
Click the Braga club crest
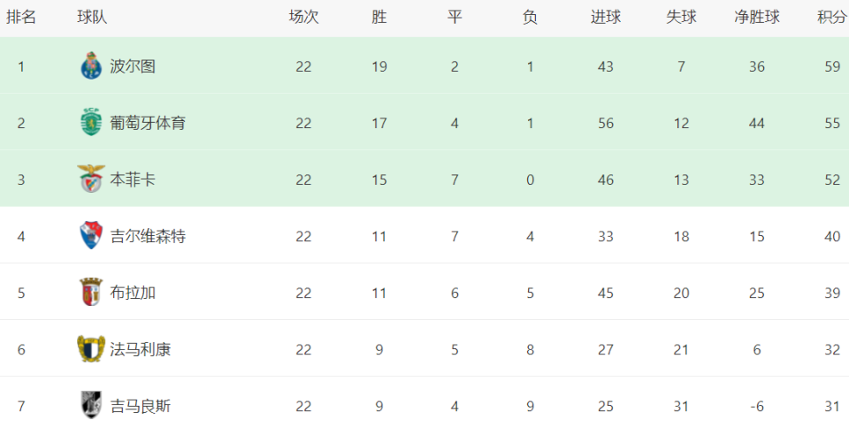tap(90, 293)
